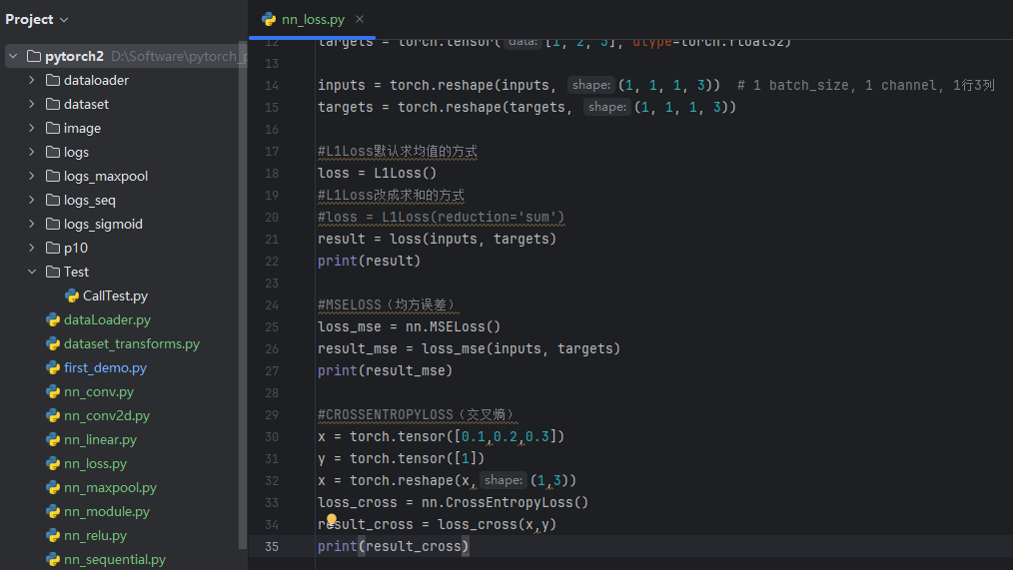This screenshot has height=570, width=1013.
Task: Click the CallTest.py Python file icon
Action: tap(72, 295)
